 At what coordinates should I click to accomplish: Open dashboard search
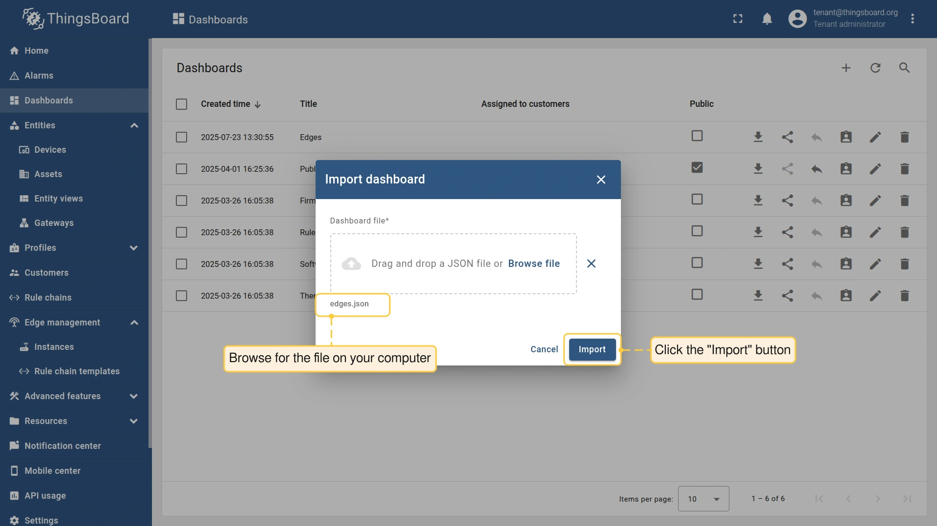coord(904,68)
